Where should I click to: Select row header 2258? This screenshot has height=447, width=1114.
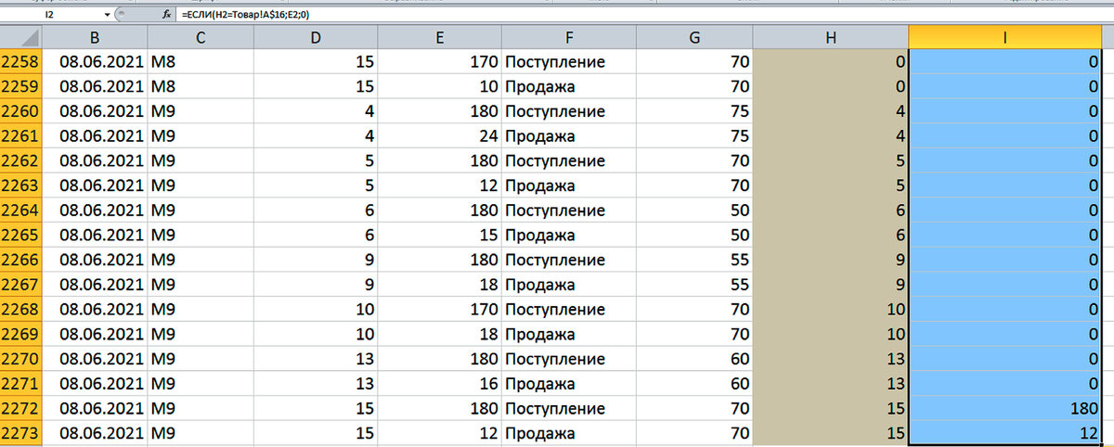20,62
